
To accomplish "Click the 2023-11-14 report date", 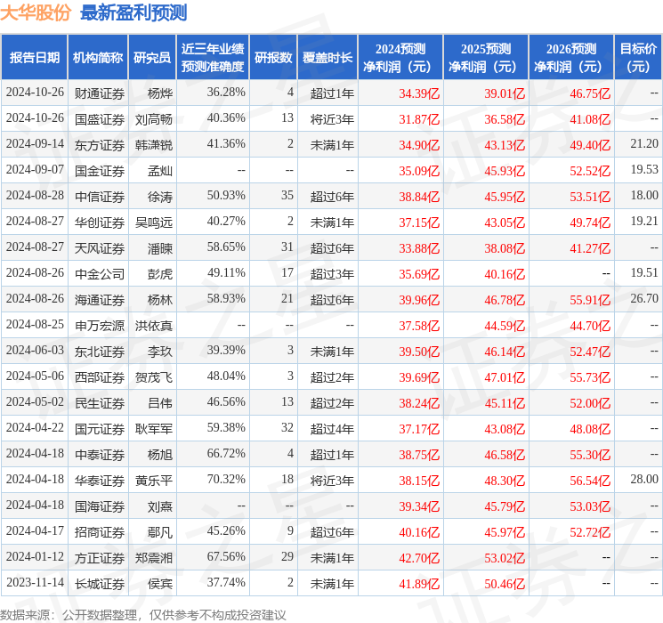I will [35, 582].
